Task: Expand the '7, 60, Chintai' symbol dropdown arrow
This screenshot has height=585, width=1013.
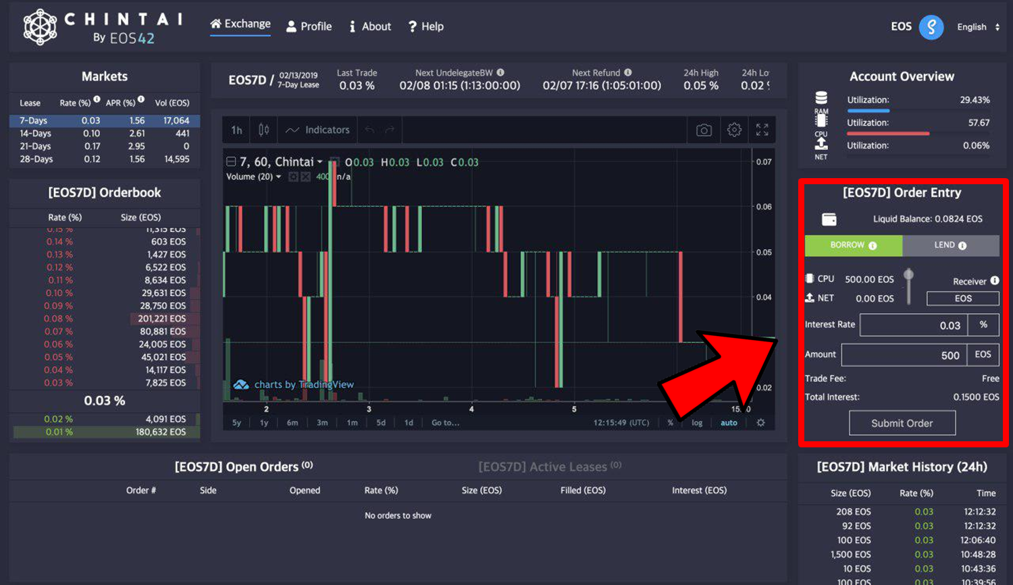Action: point(320,162)
